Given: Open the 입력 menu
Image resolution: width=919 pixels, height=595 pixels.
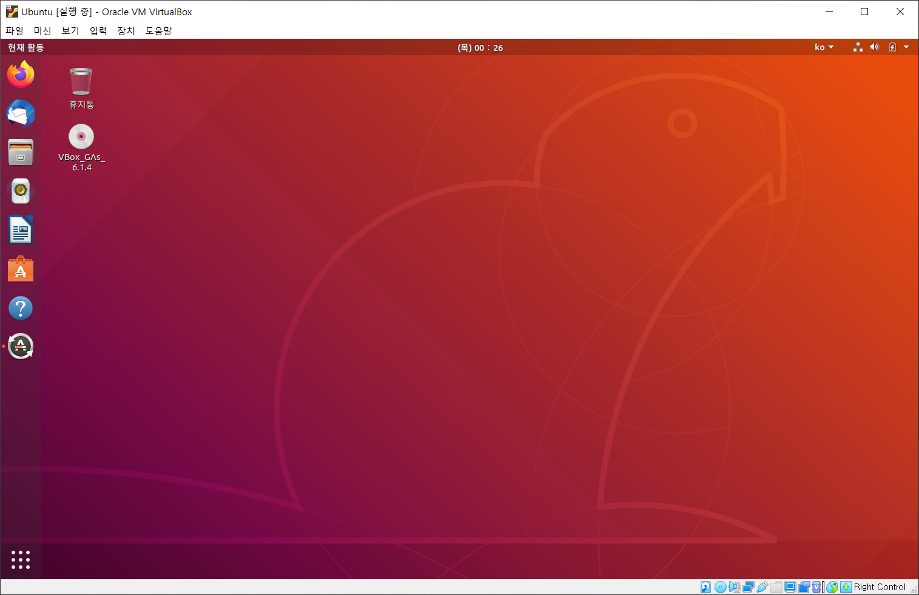Looking at the screenshot, I should [x=98, y=30].
